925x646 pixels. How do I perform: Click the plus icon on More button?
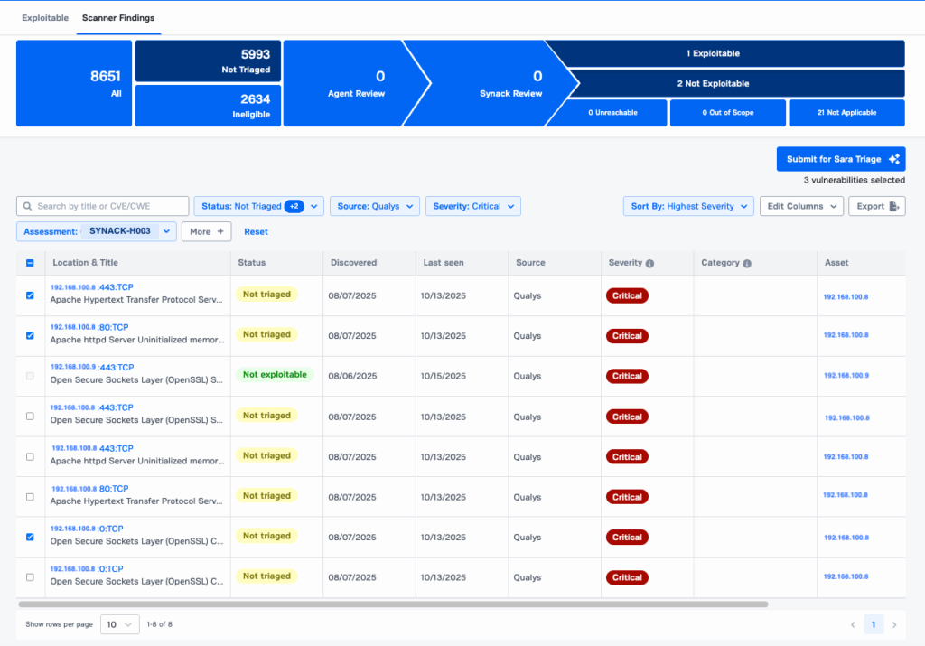(x=220, y=231)
